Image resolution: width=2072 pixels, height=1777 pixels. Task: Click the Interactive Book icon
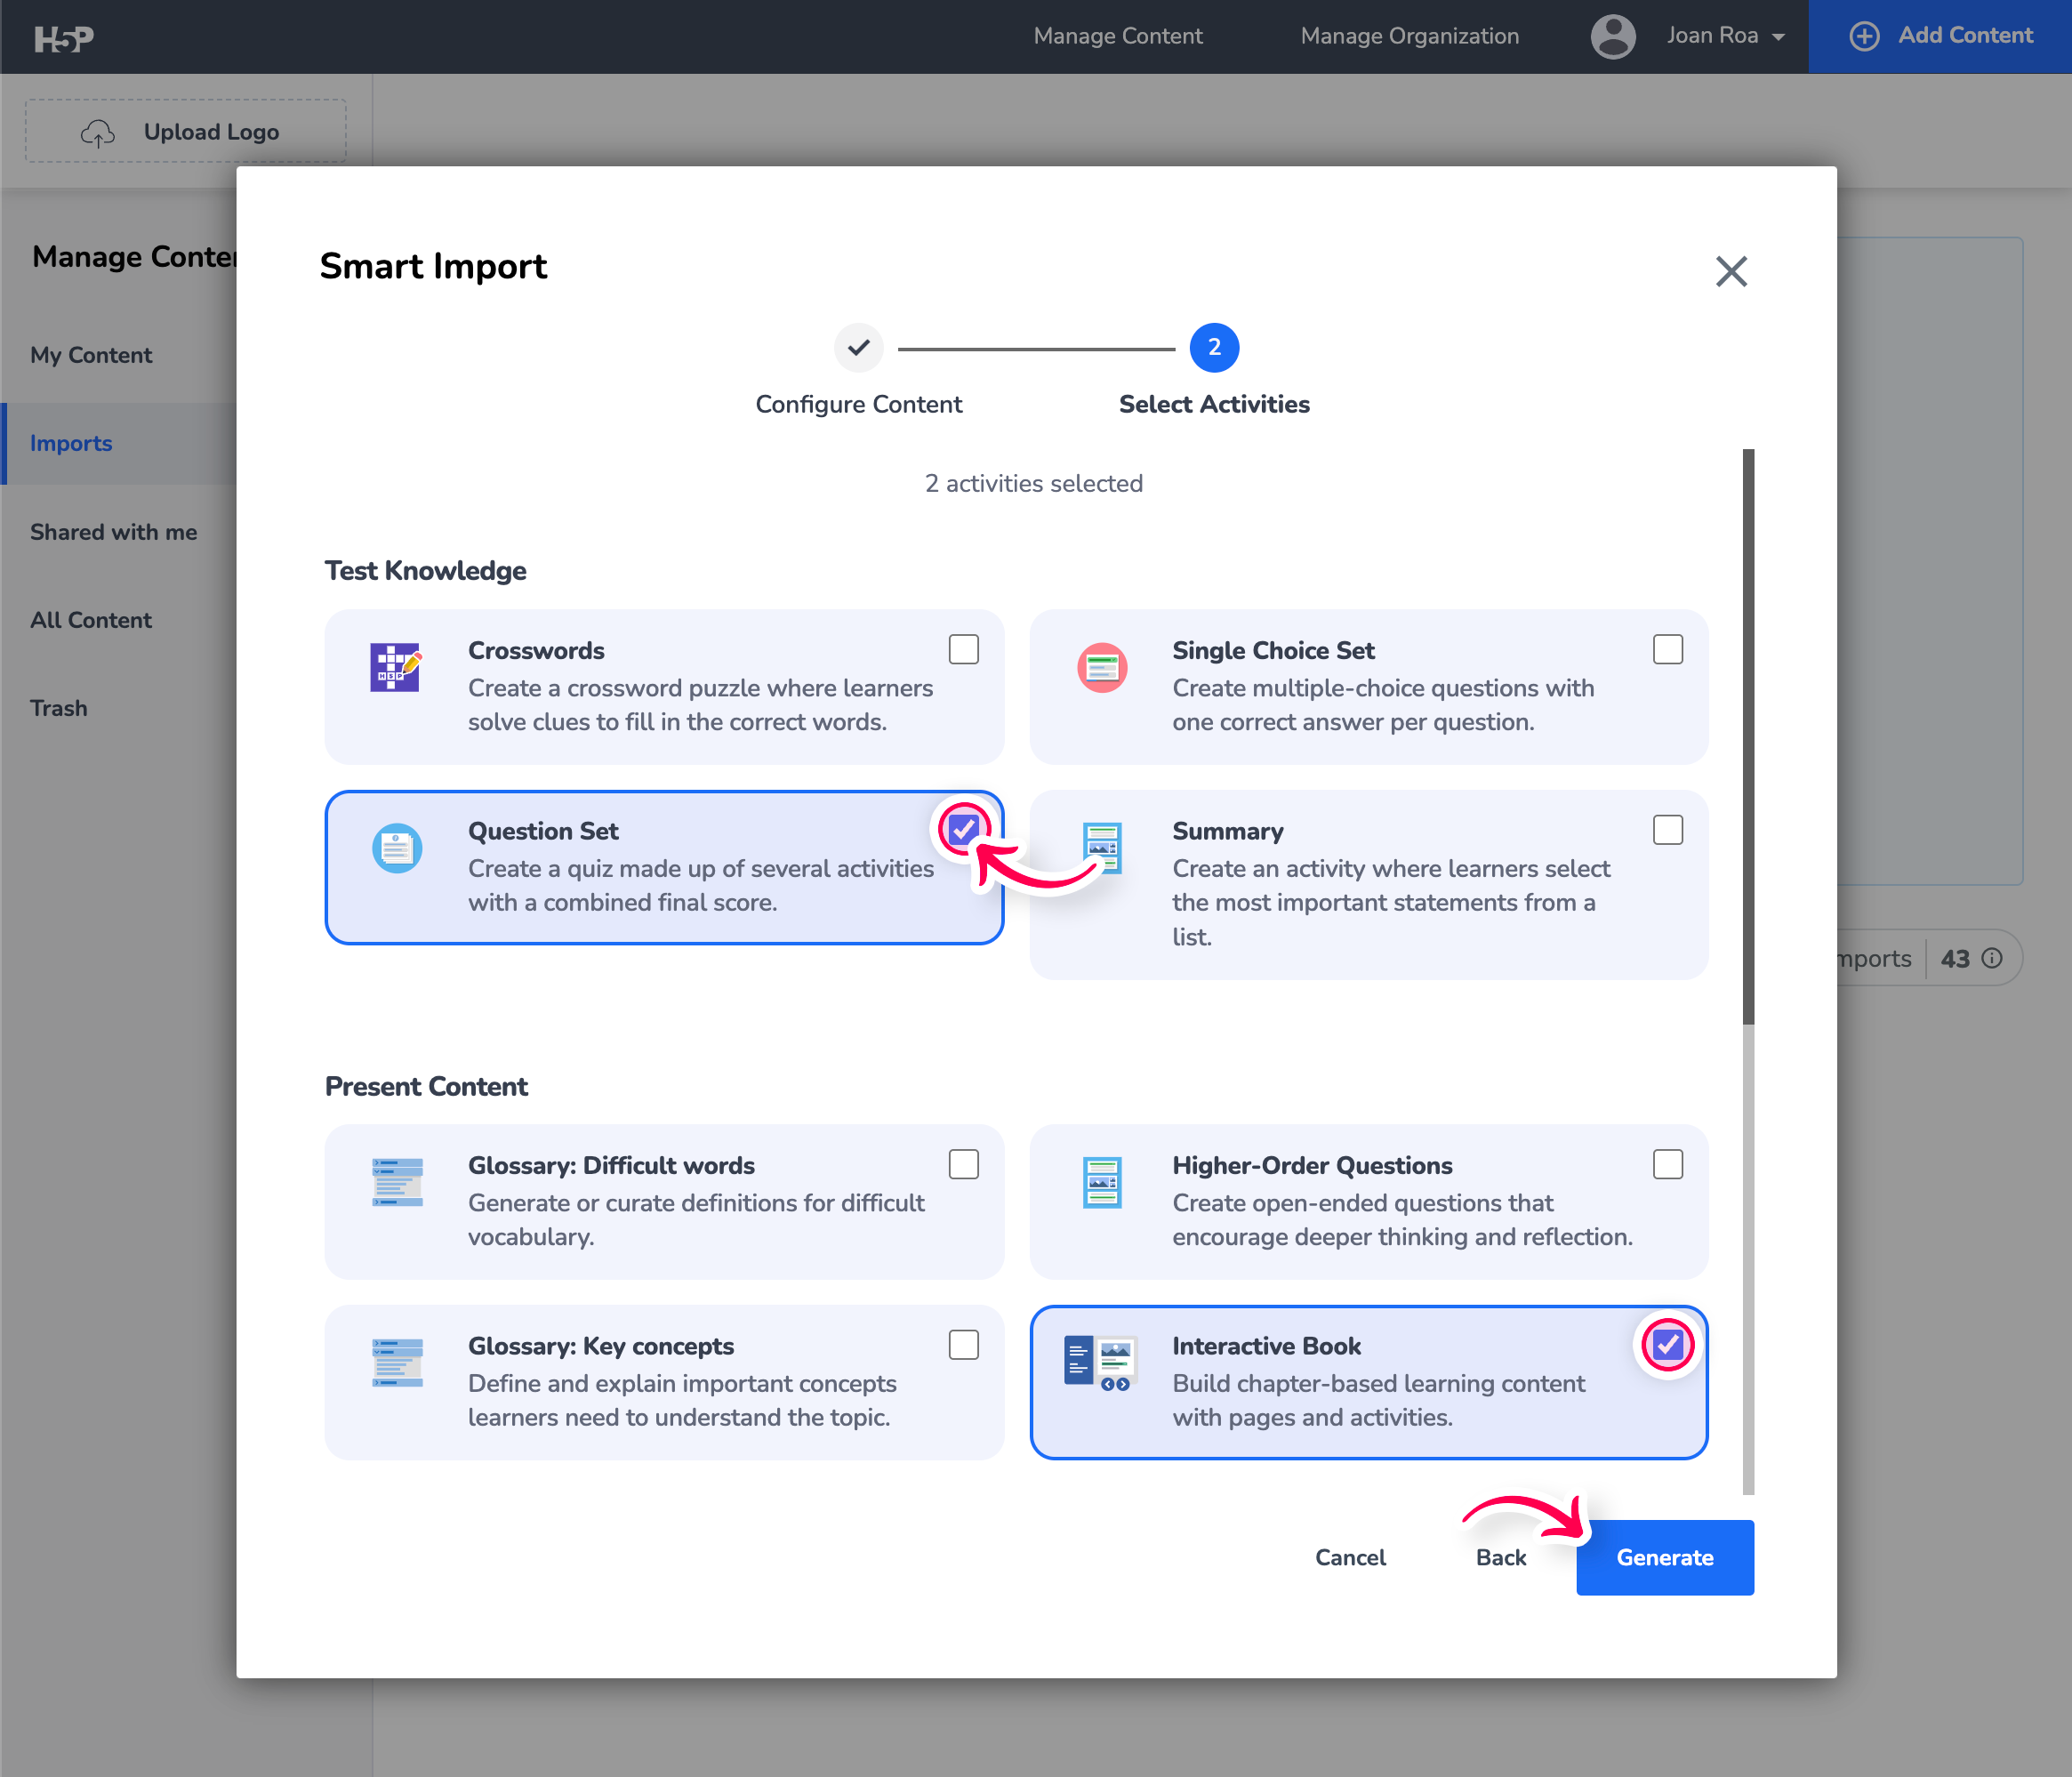[x=1101, y=1363]
